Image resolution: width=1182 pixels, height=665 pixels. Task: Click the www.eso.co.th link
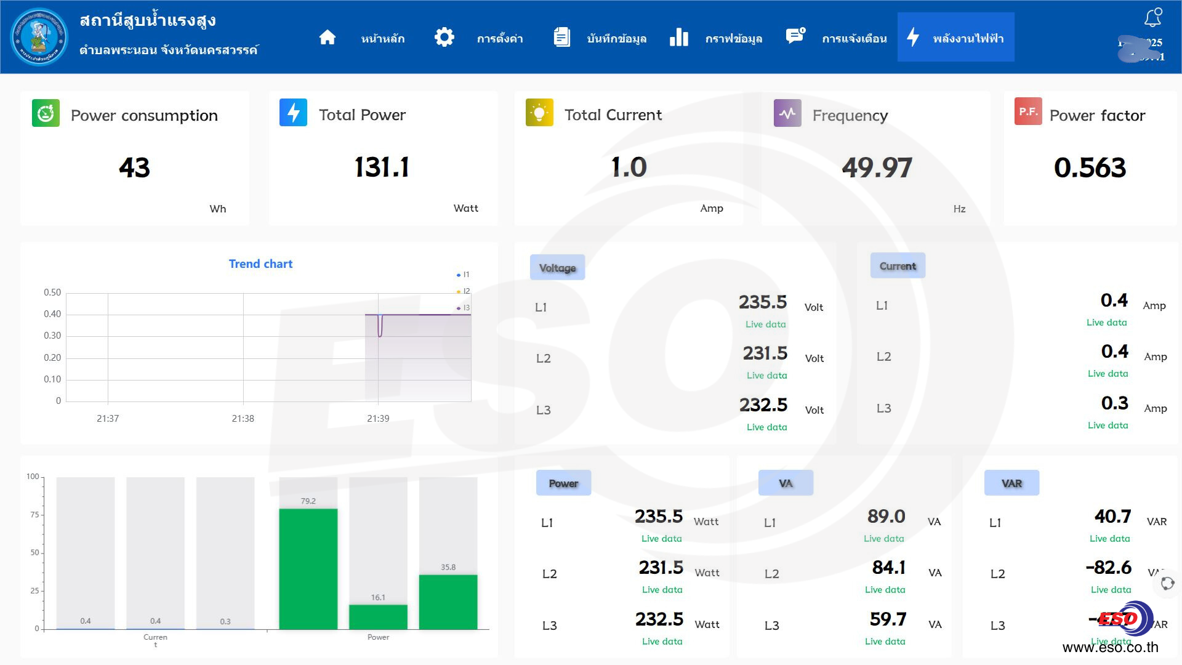tap(1110, 647)
